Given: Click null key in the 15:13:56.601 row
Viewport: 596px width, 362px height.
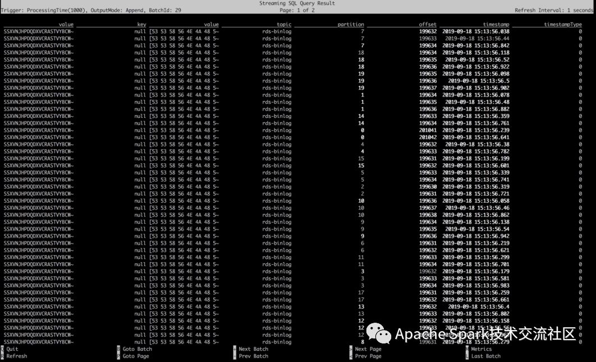Looking at the screenshot, I should click(140, 166).
